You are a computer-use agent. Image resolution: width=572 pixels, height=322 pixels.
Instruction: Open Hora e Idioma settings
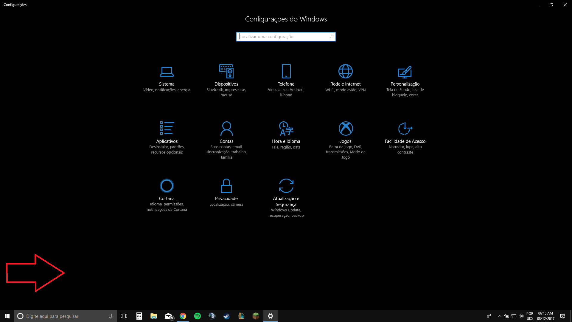[x=286, y=136]
